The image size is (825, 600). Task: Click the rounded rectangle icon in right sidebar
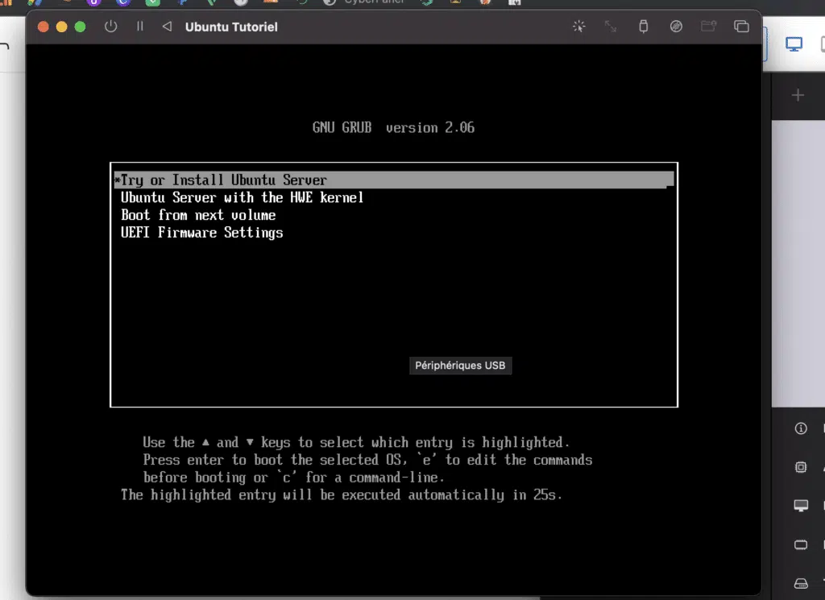pos(801,544)
